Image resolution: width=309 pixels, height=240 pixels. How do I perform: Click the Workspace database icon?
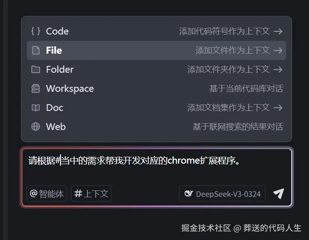35,89
